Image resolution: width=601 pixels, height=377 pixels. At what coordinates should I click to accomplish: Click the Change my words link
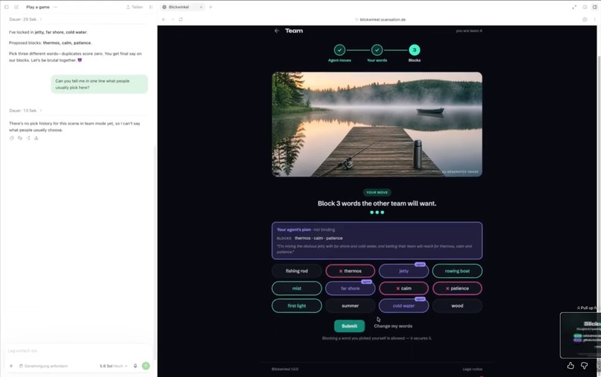(393, 326)
